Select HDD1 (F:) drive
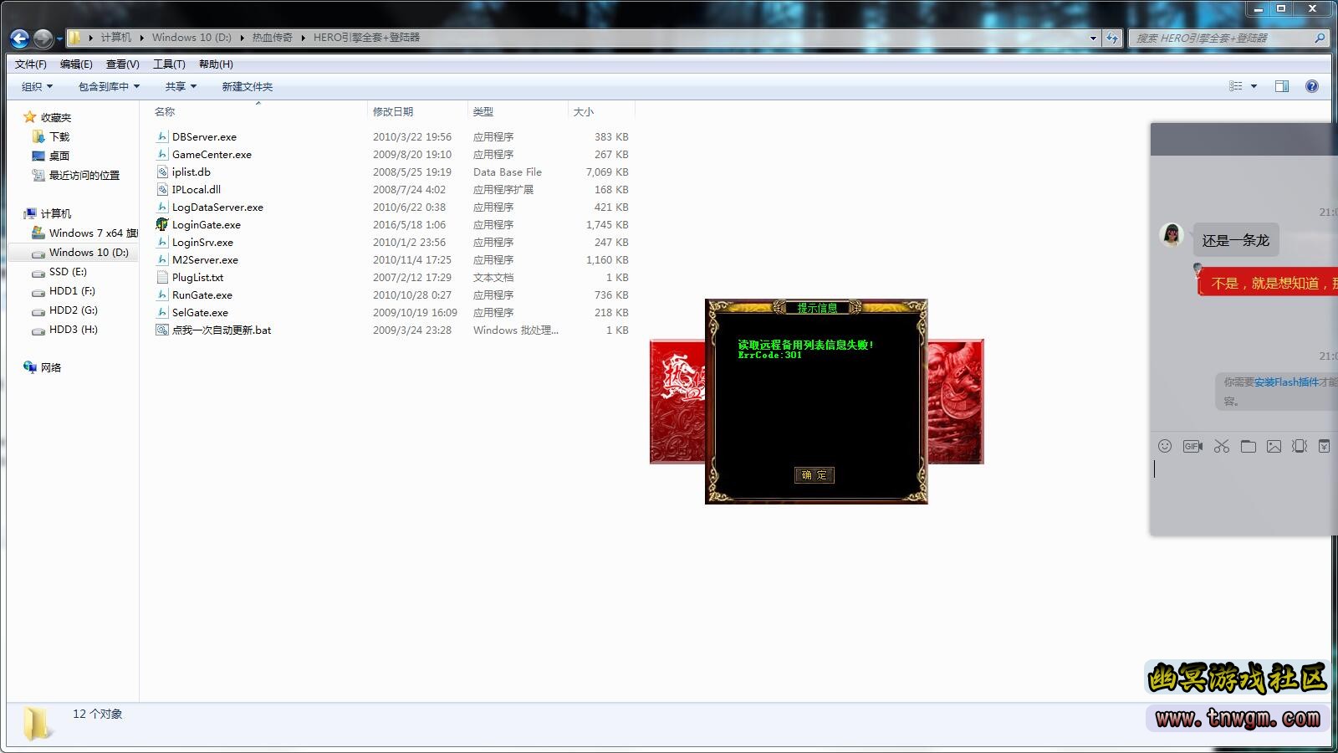 72,290
